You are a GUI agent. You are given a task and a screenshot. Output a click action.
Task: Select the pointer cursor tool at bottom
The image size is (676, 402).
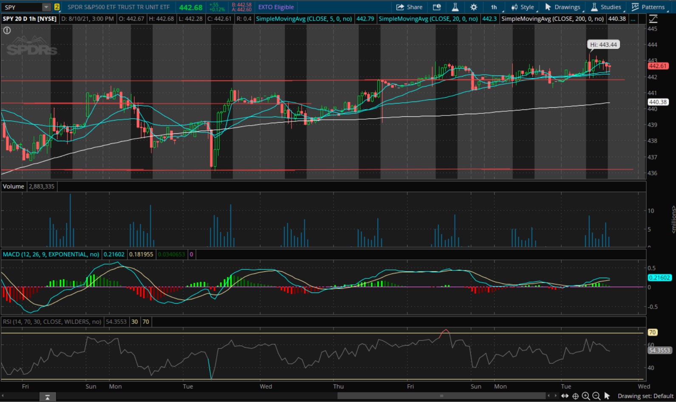607,396
